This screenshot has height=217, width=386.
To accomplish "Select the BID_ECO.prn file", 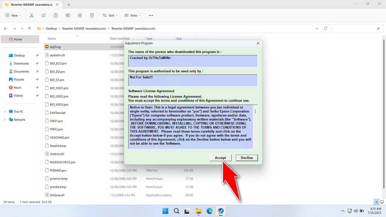I will pyautogui.click(x=58, y=64).
